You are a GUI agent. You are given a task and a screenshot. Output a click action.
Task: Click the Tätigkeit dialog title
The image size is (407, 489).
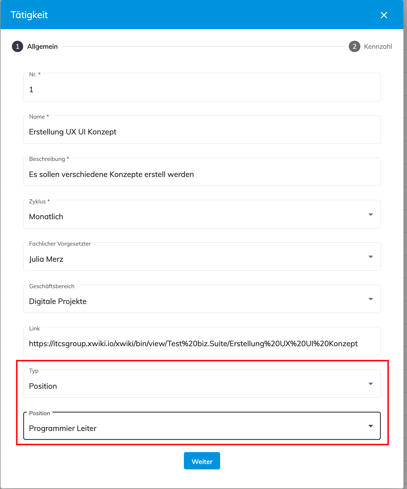pos(29,15)
